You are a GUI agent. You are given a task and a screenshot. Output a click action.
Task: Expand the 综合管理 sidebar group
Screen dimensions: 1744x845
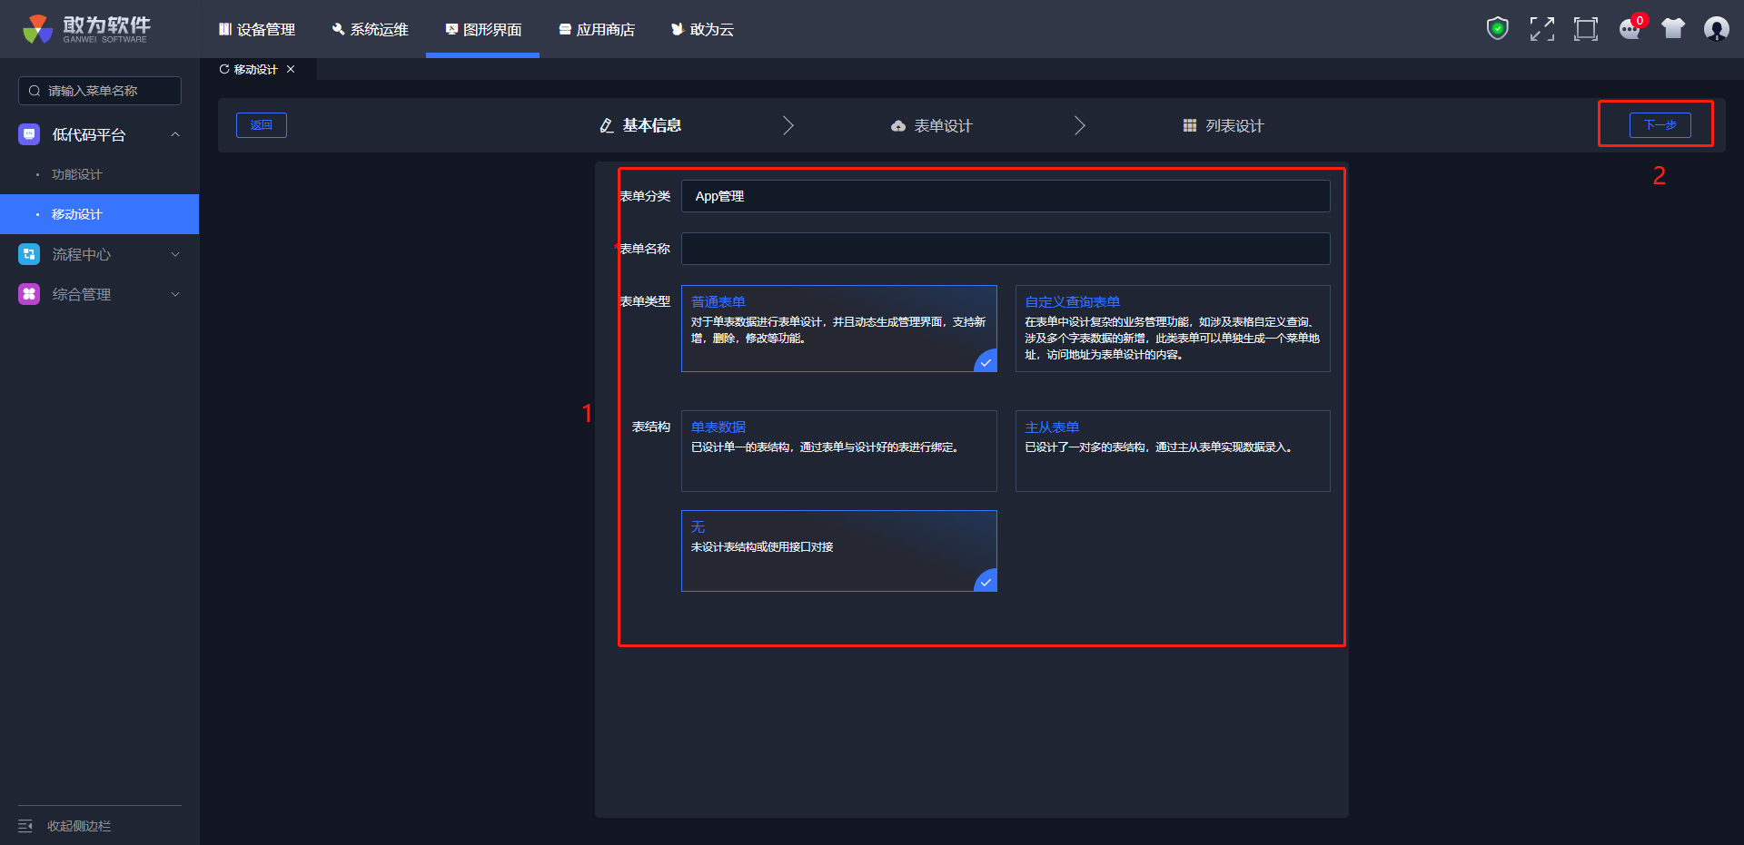point(100,294)
